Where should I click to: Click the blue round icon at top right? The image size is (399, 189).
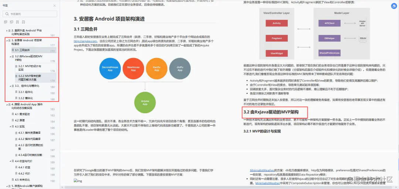tap(393, 7)
